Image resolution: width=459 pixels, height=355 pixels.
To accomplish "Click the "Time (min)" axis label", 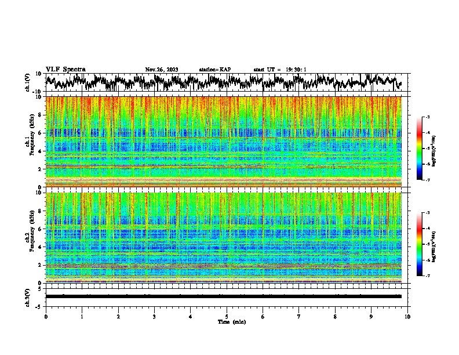I will point(232,322).
